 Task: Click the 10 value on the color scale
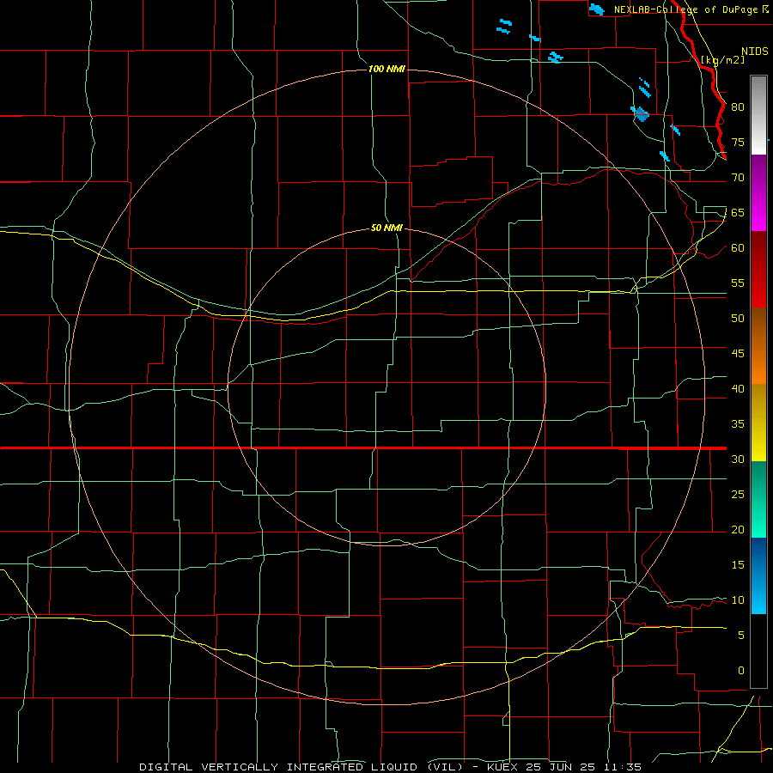(x=738, y=600)
